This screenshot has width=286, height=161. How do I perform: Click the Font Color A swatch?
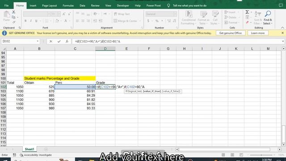point(66,21)
